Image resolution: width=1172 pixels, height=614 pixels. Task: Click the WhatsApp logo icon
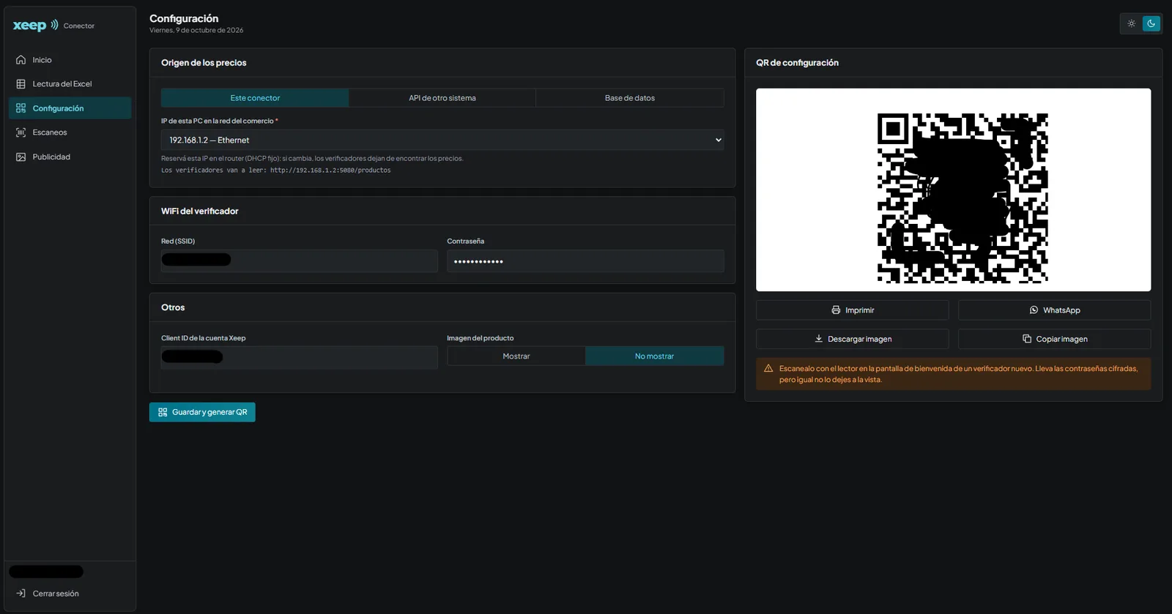tap(1034, 310)
